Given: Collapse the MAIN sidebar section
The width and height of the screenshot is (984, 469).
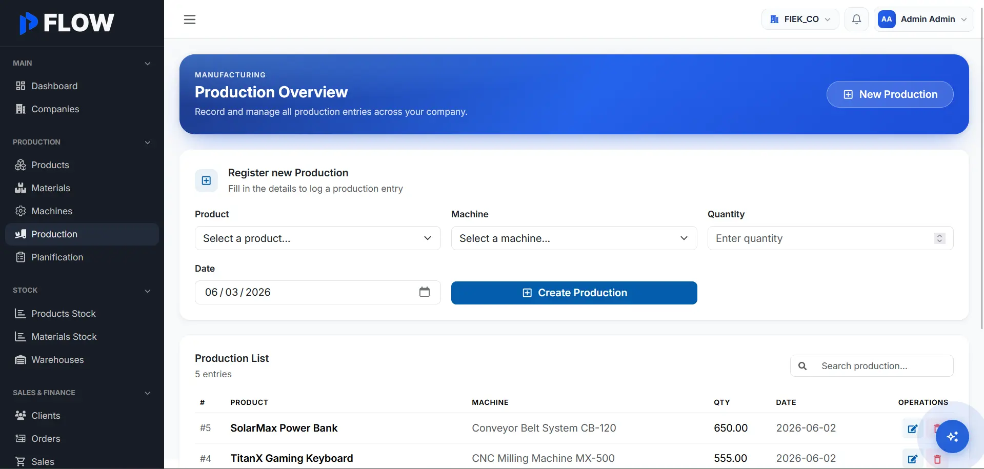Looking at the screenshot, I should [148, 64].
